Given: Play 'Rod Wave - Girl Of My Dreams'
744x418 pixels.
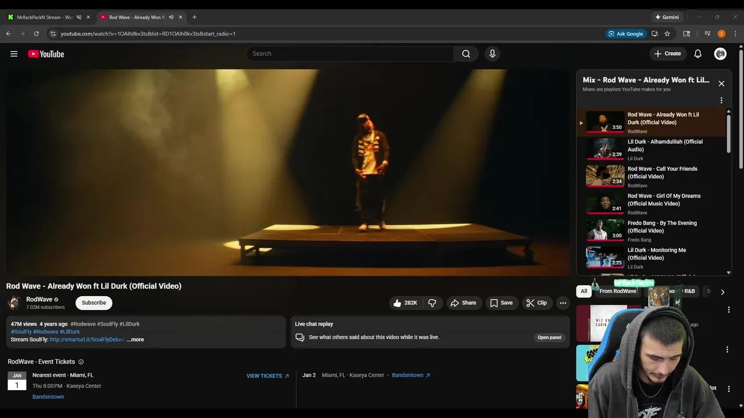Looking at the screenshot, I should point(652,204).
